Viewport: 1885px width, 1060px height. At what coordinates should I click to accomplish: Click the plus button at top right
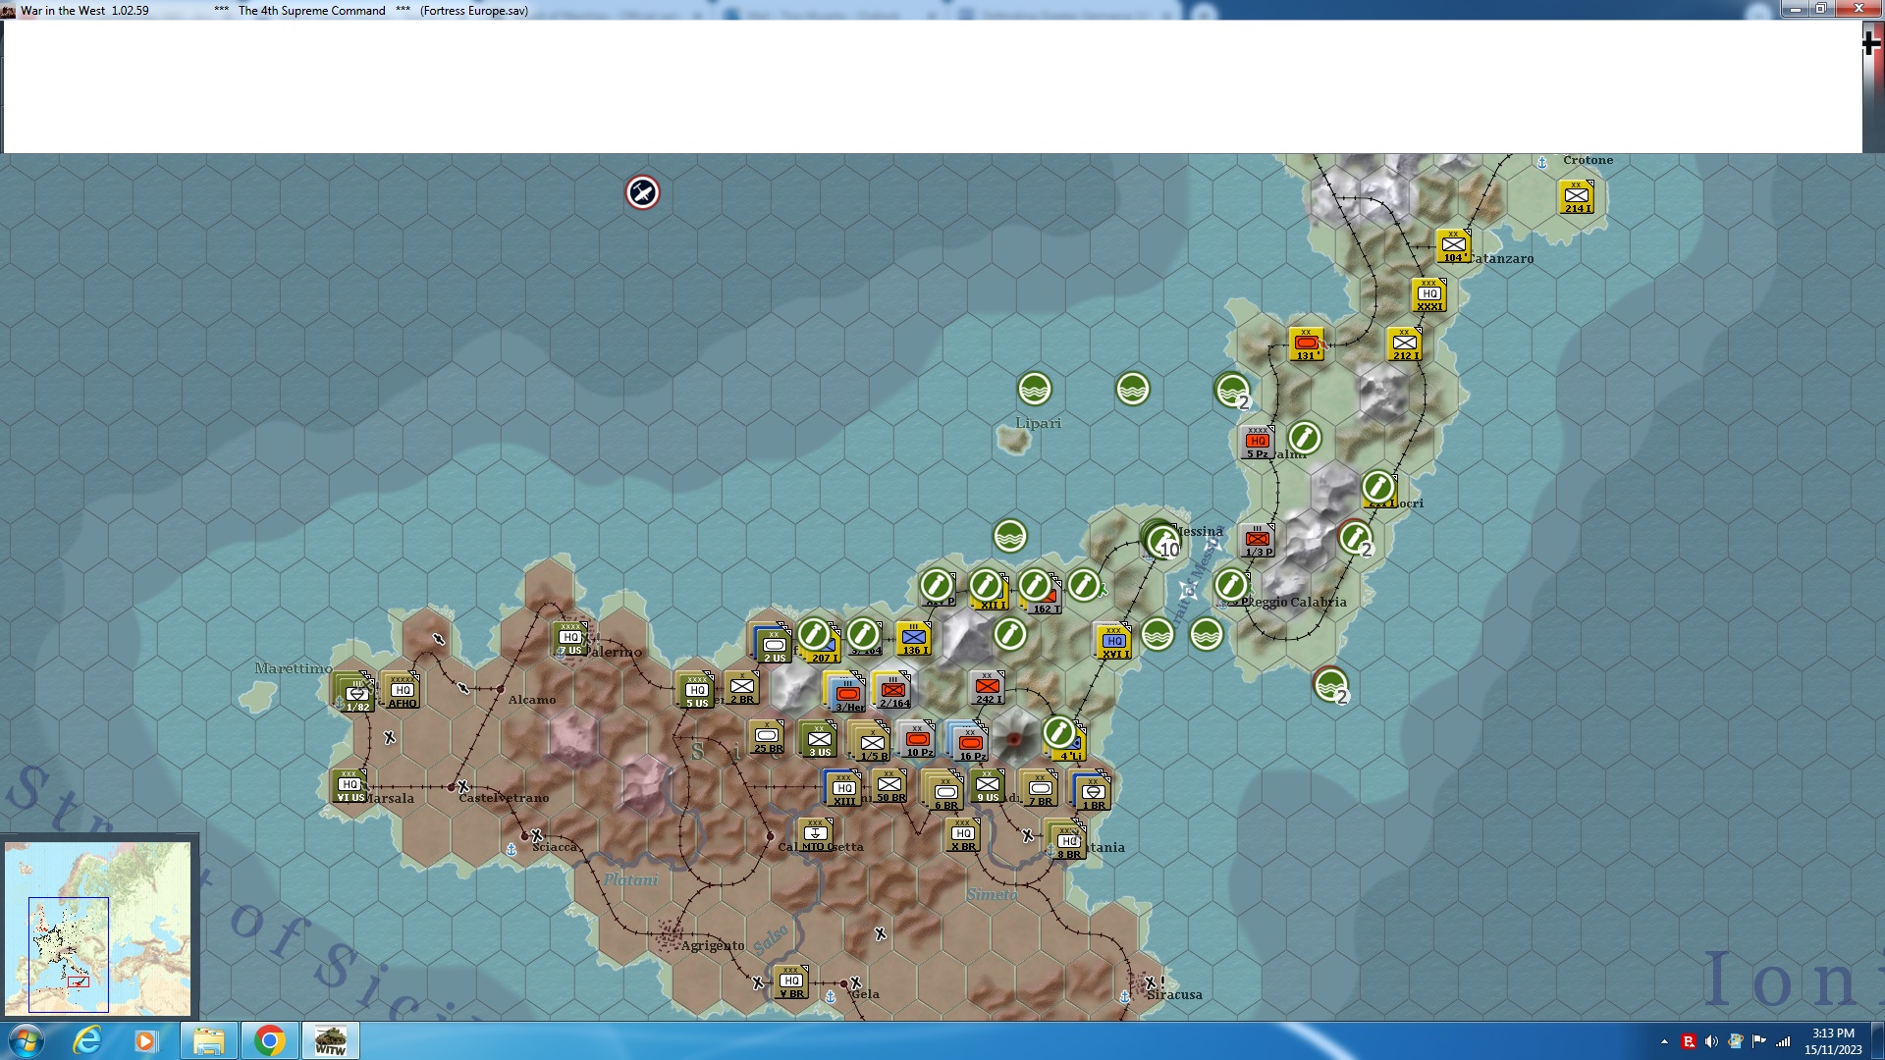[x=1872, y=43]
